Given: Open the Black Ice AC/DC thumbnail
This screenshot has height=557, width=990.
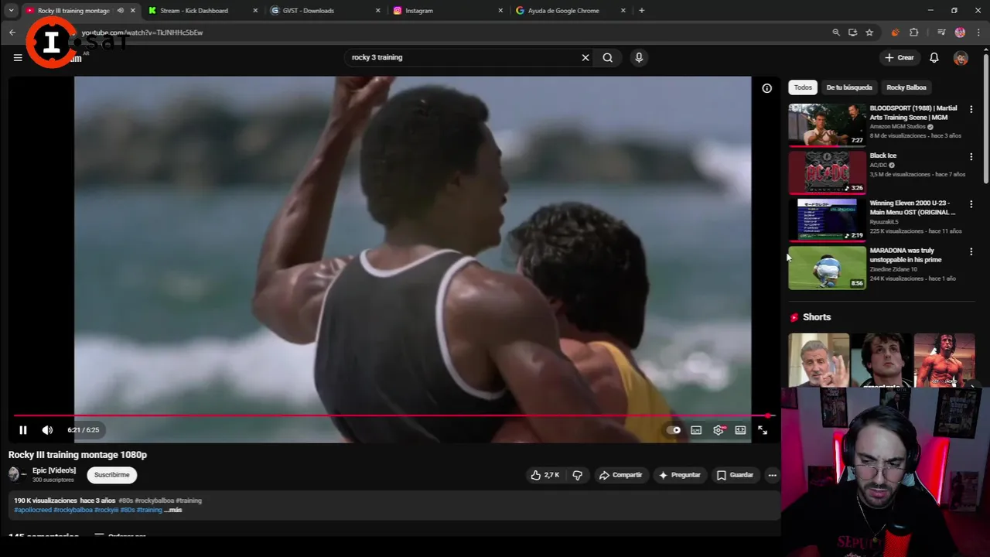Looking at the screenshot, I should click(x=827, y=172).
